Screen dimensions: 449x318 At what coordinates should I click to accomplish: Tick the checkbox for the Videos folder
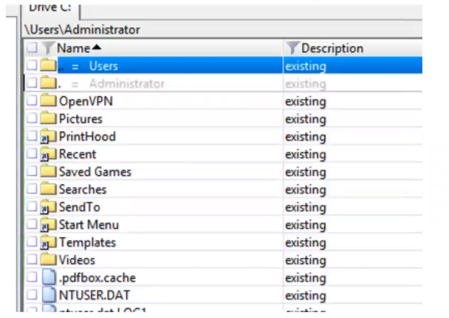coord(32,260)
